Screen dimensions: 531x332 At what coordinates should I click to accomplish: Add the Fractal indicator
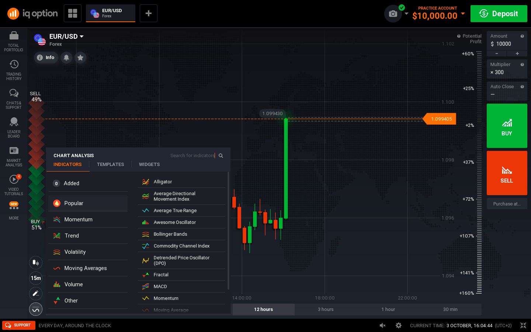181,275
